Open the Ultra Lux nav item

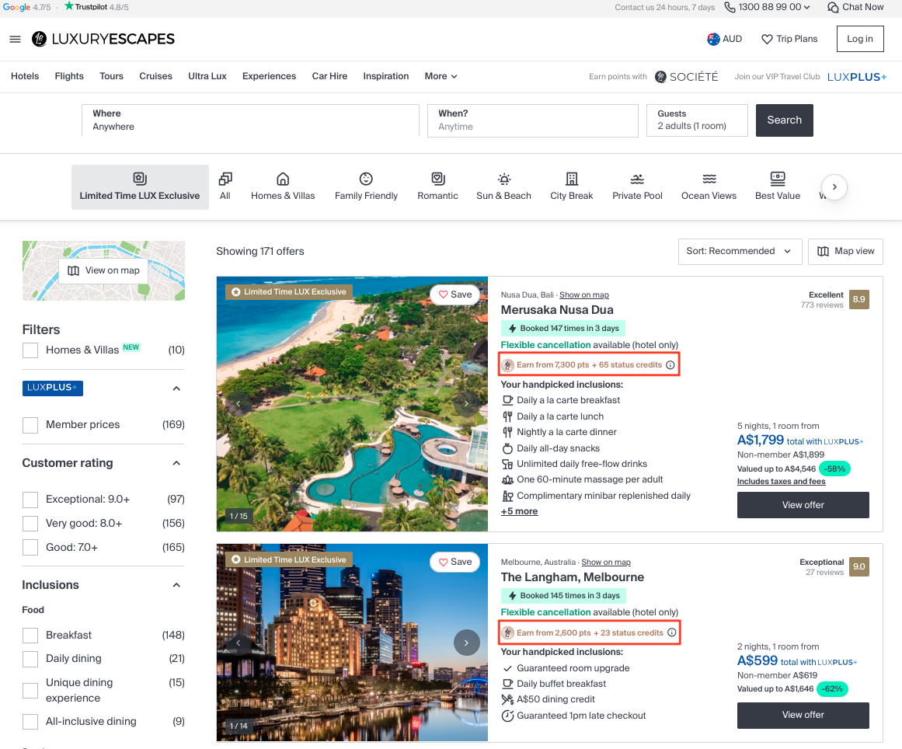click(x=207, y=76)
